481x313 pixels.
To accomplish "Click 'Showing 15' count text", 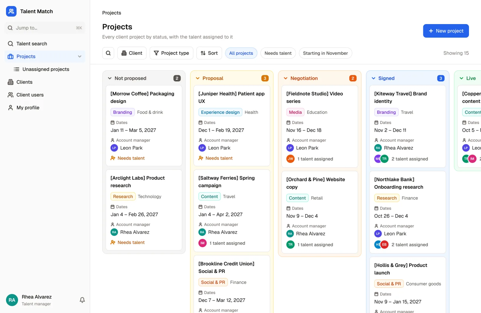I will pos(456,53).
